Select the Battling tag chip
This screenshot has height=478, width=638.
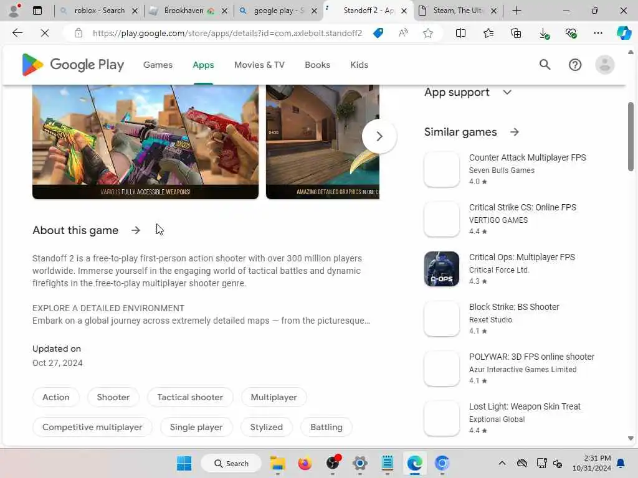coord(326,427)
